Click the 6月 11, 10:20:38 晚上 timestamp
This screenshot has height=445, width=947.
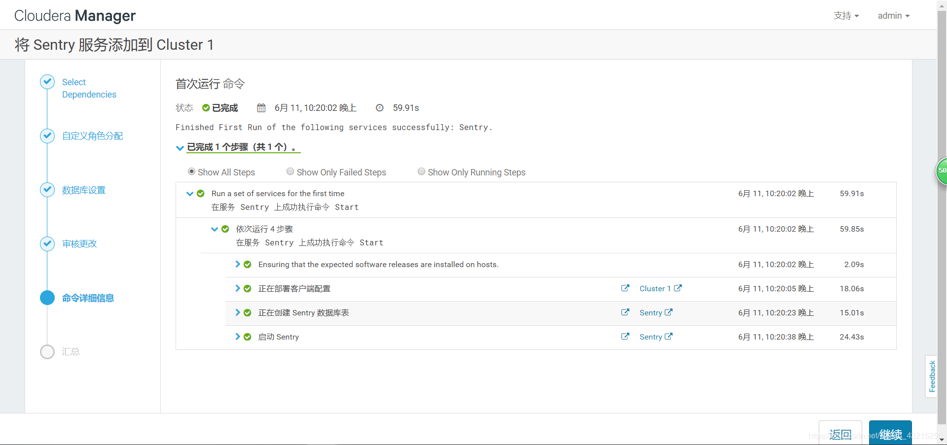click(x=776, y=337)
